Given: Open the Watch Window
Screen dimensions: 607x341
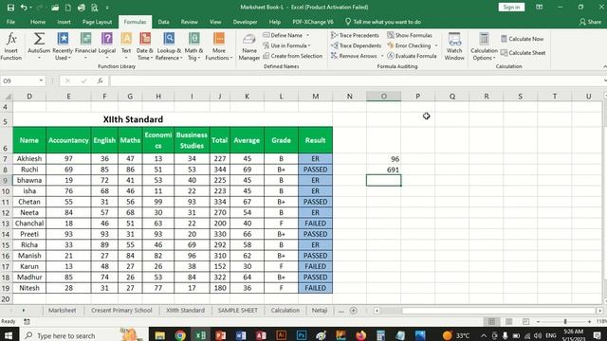Looking at the screenshot, I should tap(454, 46).
